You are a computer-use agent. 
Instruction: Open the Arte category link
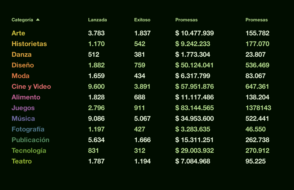(x=18, y=33)
